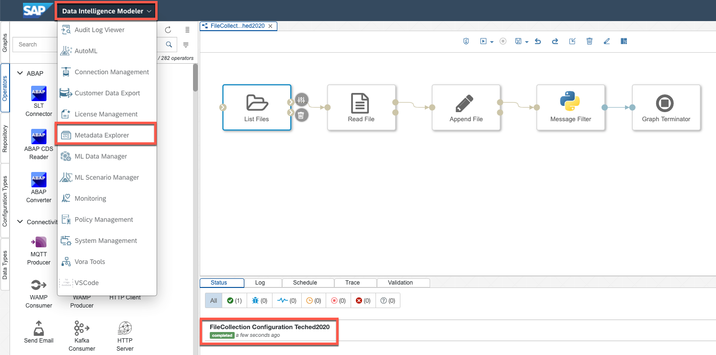716x355 pixels.
Task: Collapse the Connectivity operator category
Action: pos(20,222)
